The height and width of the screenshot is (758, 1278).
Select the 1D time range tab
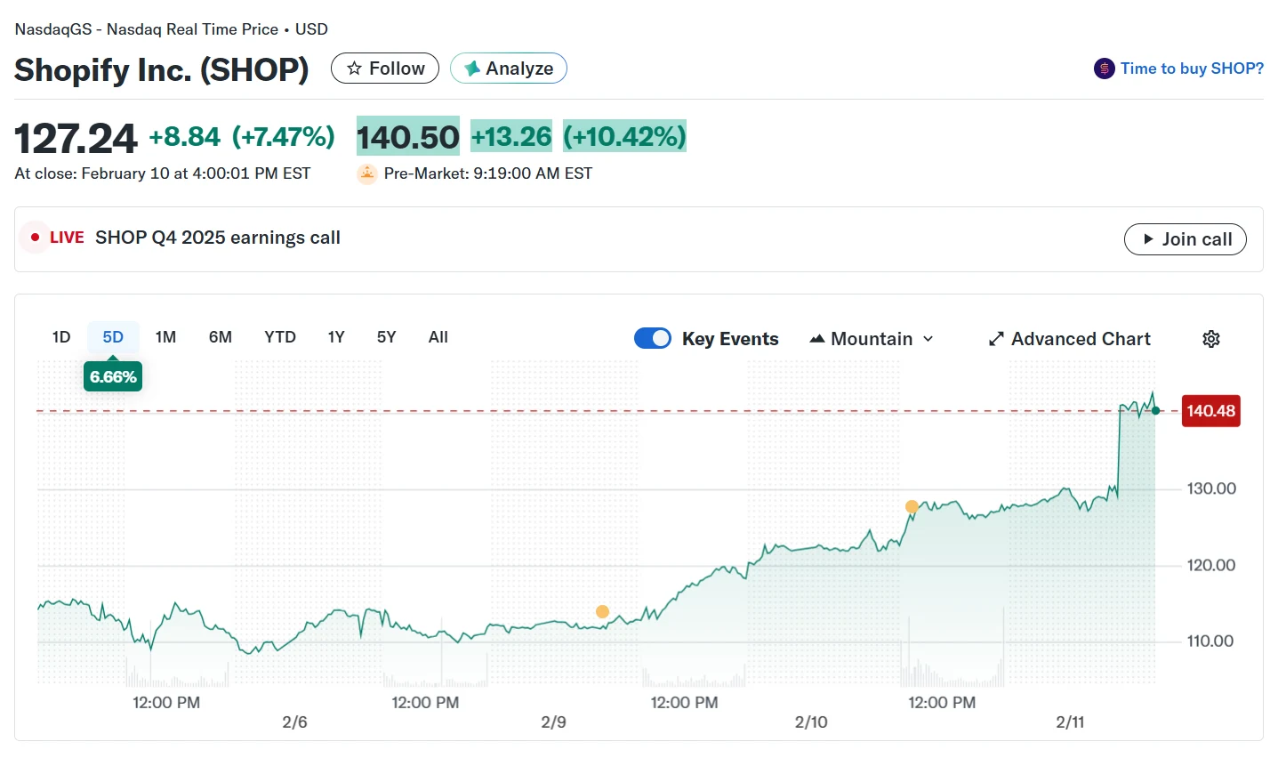[61, 337]
